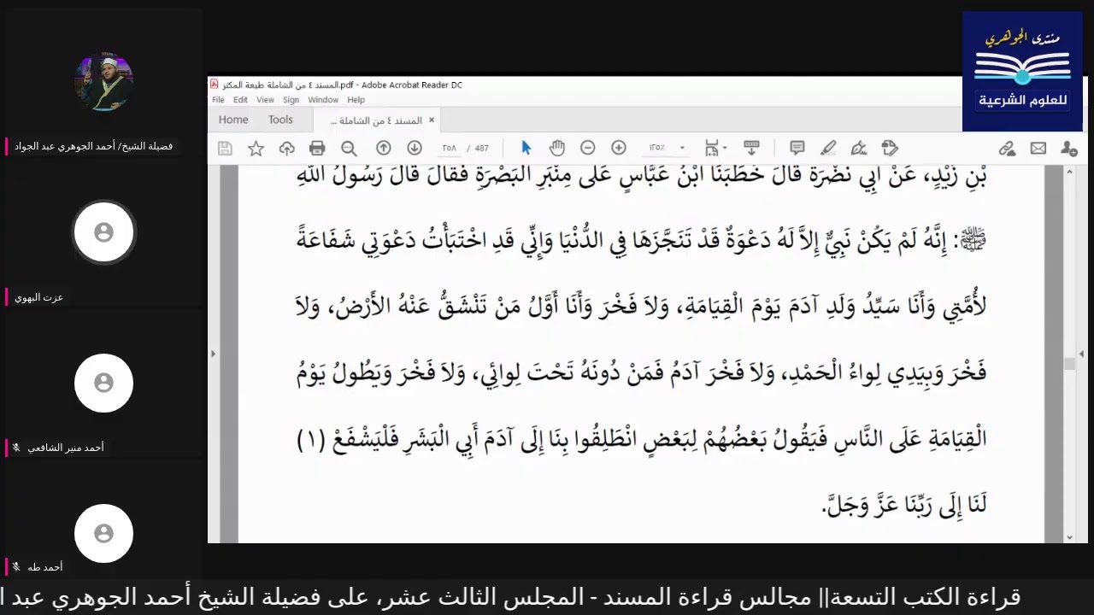This screenshot has width=1094, height=615.
Task: Click the stamp/more tools icon
Action: 890,148
